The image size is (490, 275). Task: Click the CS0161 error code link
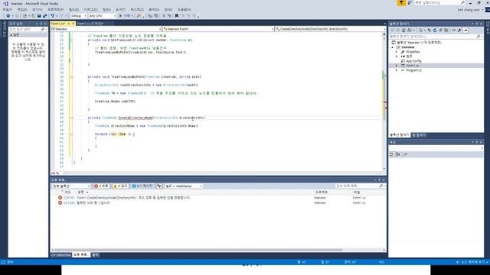tap(69, 198)
